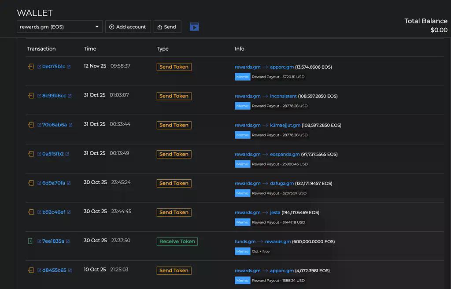Open the funds.gm sender account

tap(245, 241)
